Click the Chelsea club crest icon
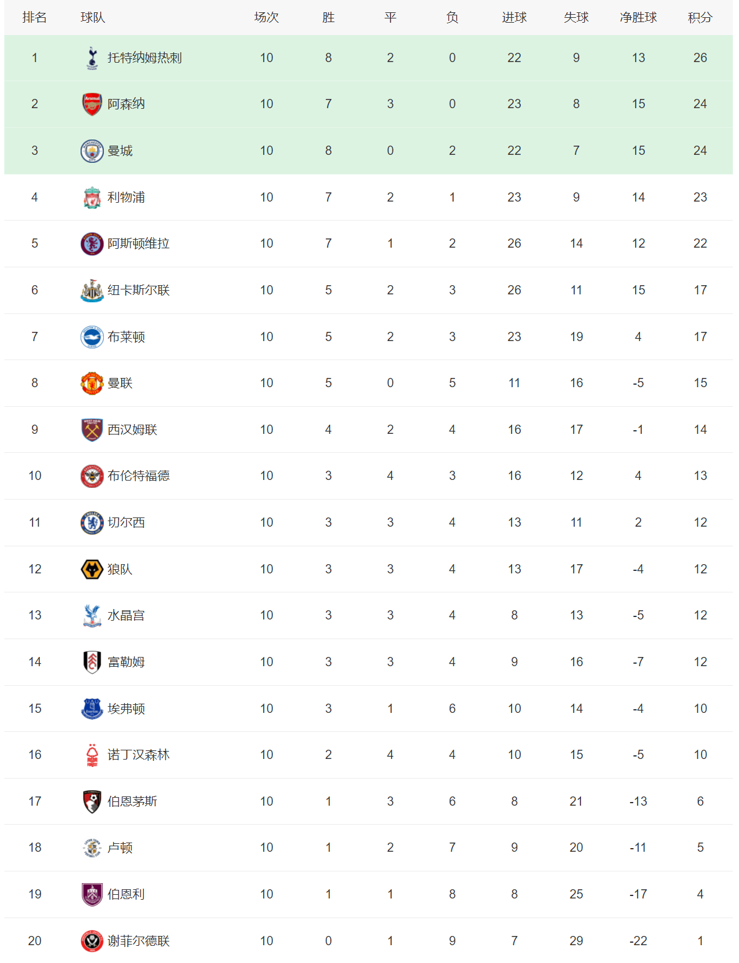This screenshot has width=739, height=963. click(92, 523)
